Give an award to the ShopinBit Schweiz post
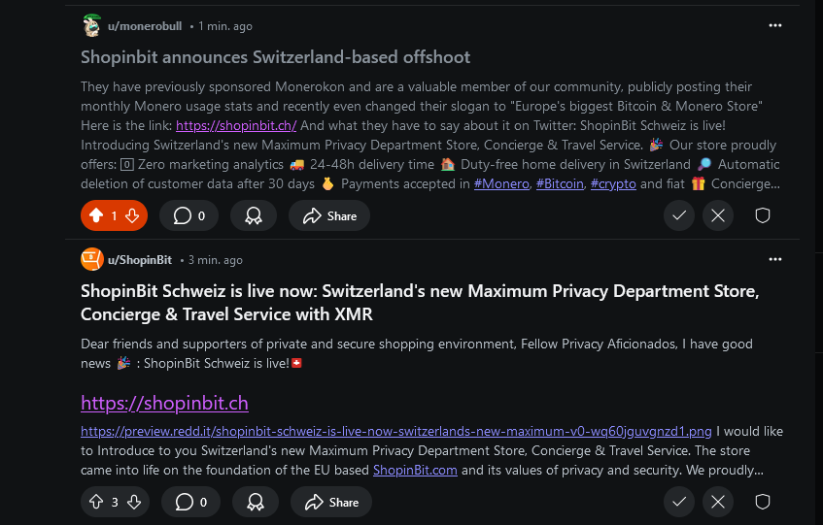 pos(255,502)
